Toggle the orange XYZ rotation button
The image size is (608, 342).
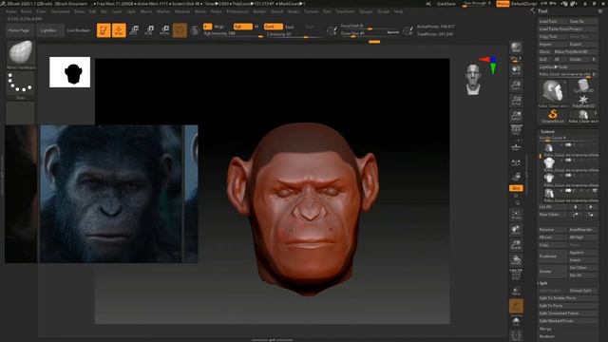pyautogui.click(x=516, y=188)
